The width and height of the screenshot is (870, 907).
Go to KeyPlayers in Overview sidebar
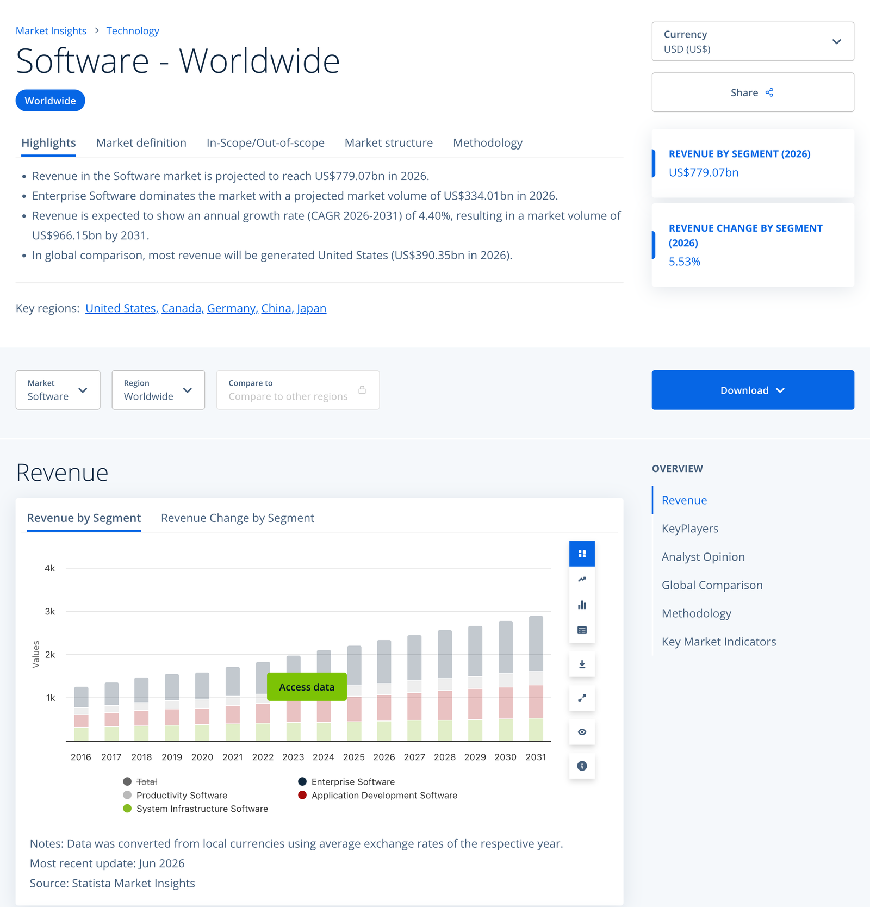click(690, 529)
